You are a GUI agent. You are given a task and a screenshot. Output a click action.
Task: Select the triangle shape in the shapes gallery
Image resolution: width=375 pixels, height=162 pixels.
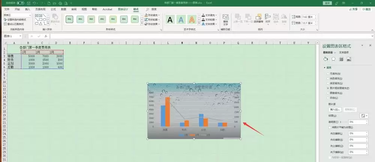click(x=40, y=24)
